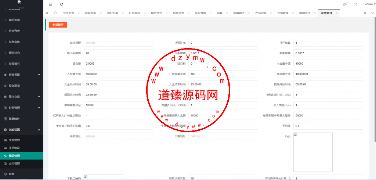Click the logo image upload box

(313, 152)
